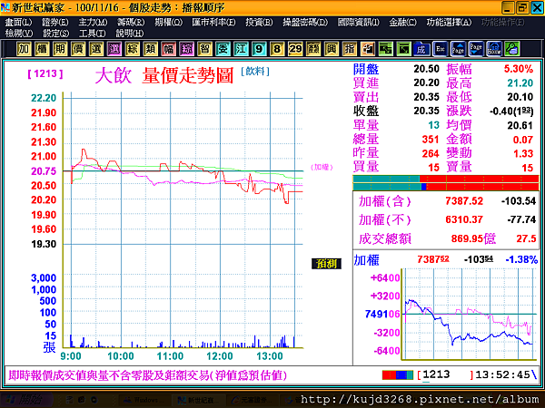Open the 期權(O) menu
Image resolution: width=545 pixels, height=408 pixels.
pos(169,22)
